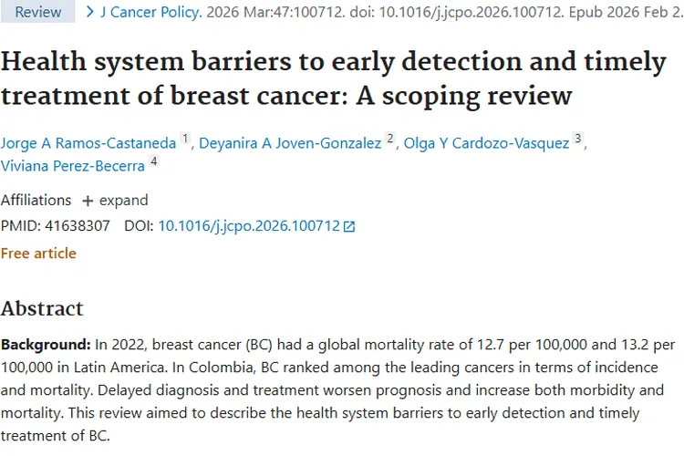Click the Abstract section heading
This screenshot has width=684, height=456.
coord(42,308)
